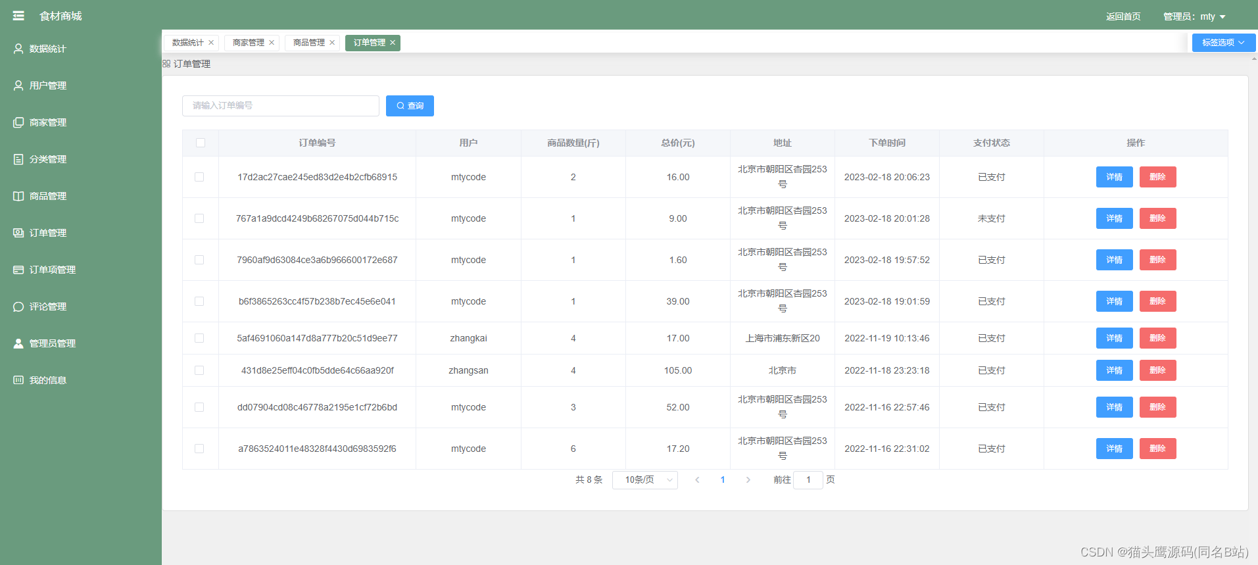Close the 数据统计 tab with its X
Viewport: 1258px width, 565px height.
click(x=211, y=43)
